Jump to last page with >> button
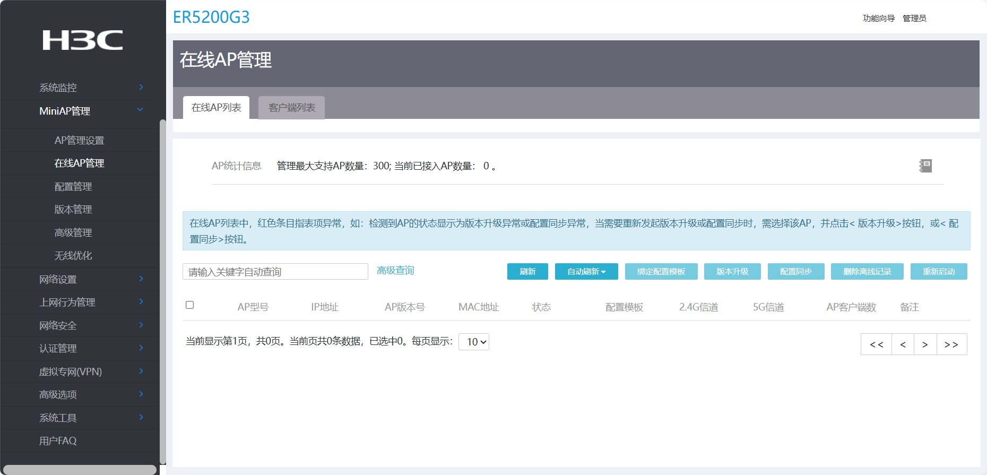Viewport: 987px width, 475px height. coord(951,344)
